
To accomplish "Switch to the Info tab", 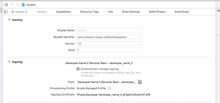I will [x=111, y=12].
